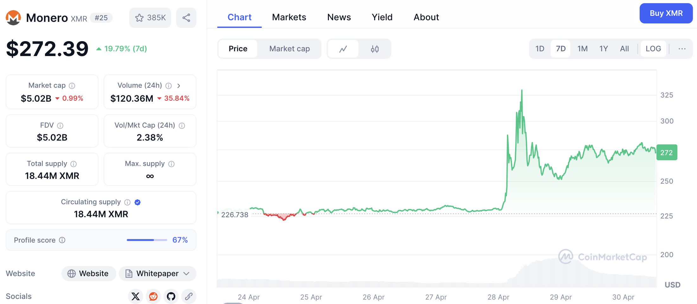The width and height of the screenshot is (697, 304).
Task: Open FDV info tooltip icon
Action: [60, 126]
